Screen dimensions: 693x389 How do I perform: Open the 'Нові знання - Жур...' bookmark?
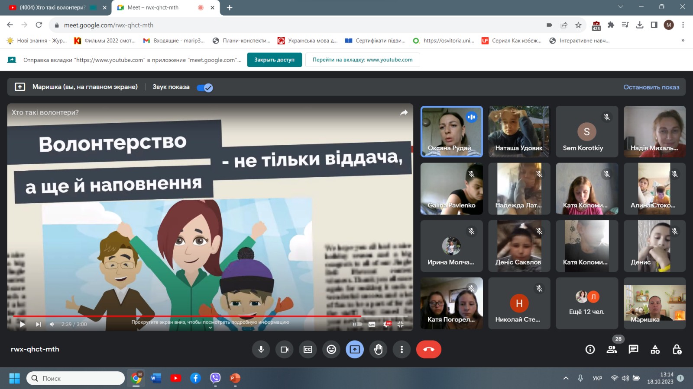point(37,41)
